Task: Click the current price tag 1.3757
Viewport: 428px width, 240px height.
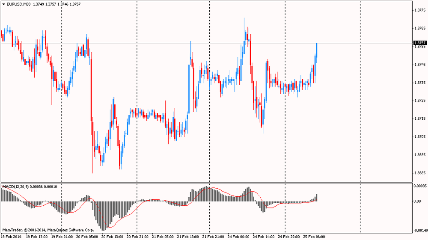Action: [x=420, y=43]
